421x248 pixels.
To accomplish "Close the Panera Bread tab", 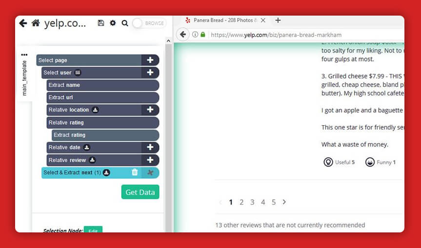I will point(263,20).
